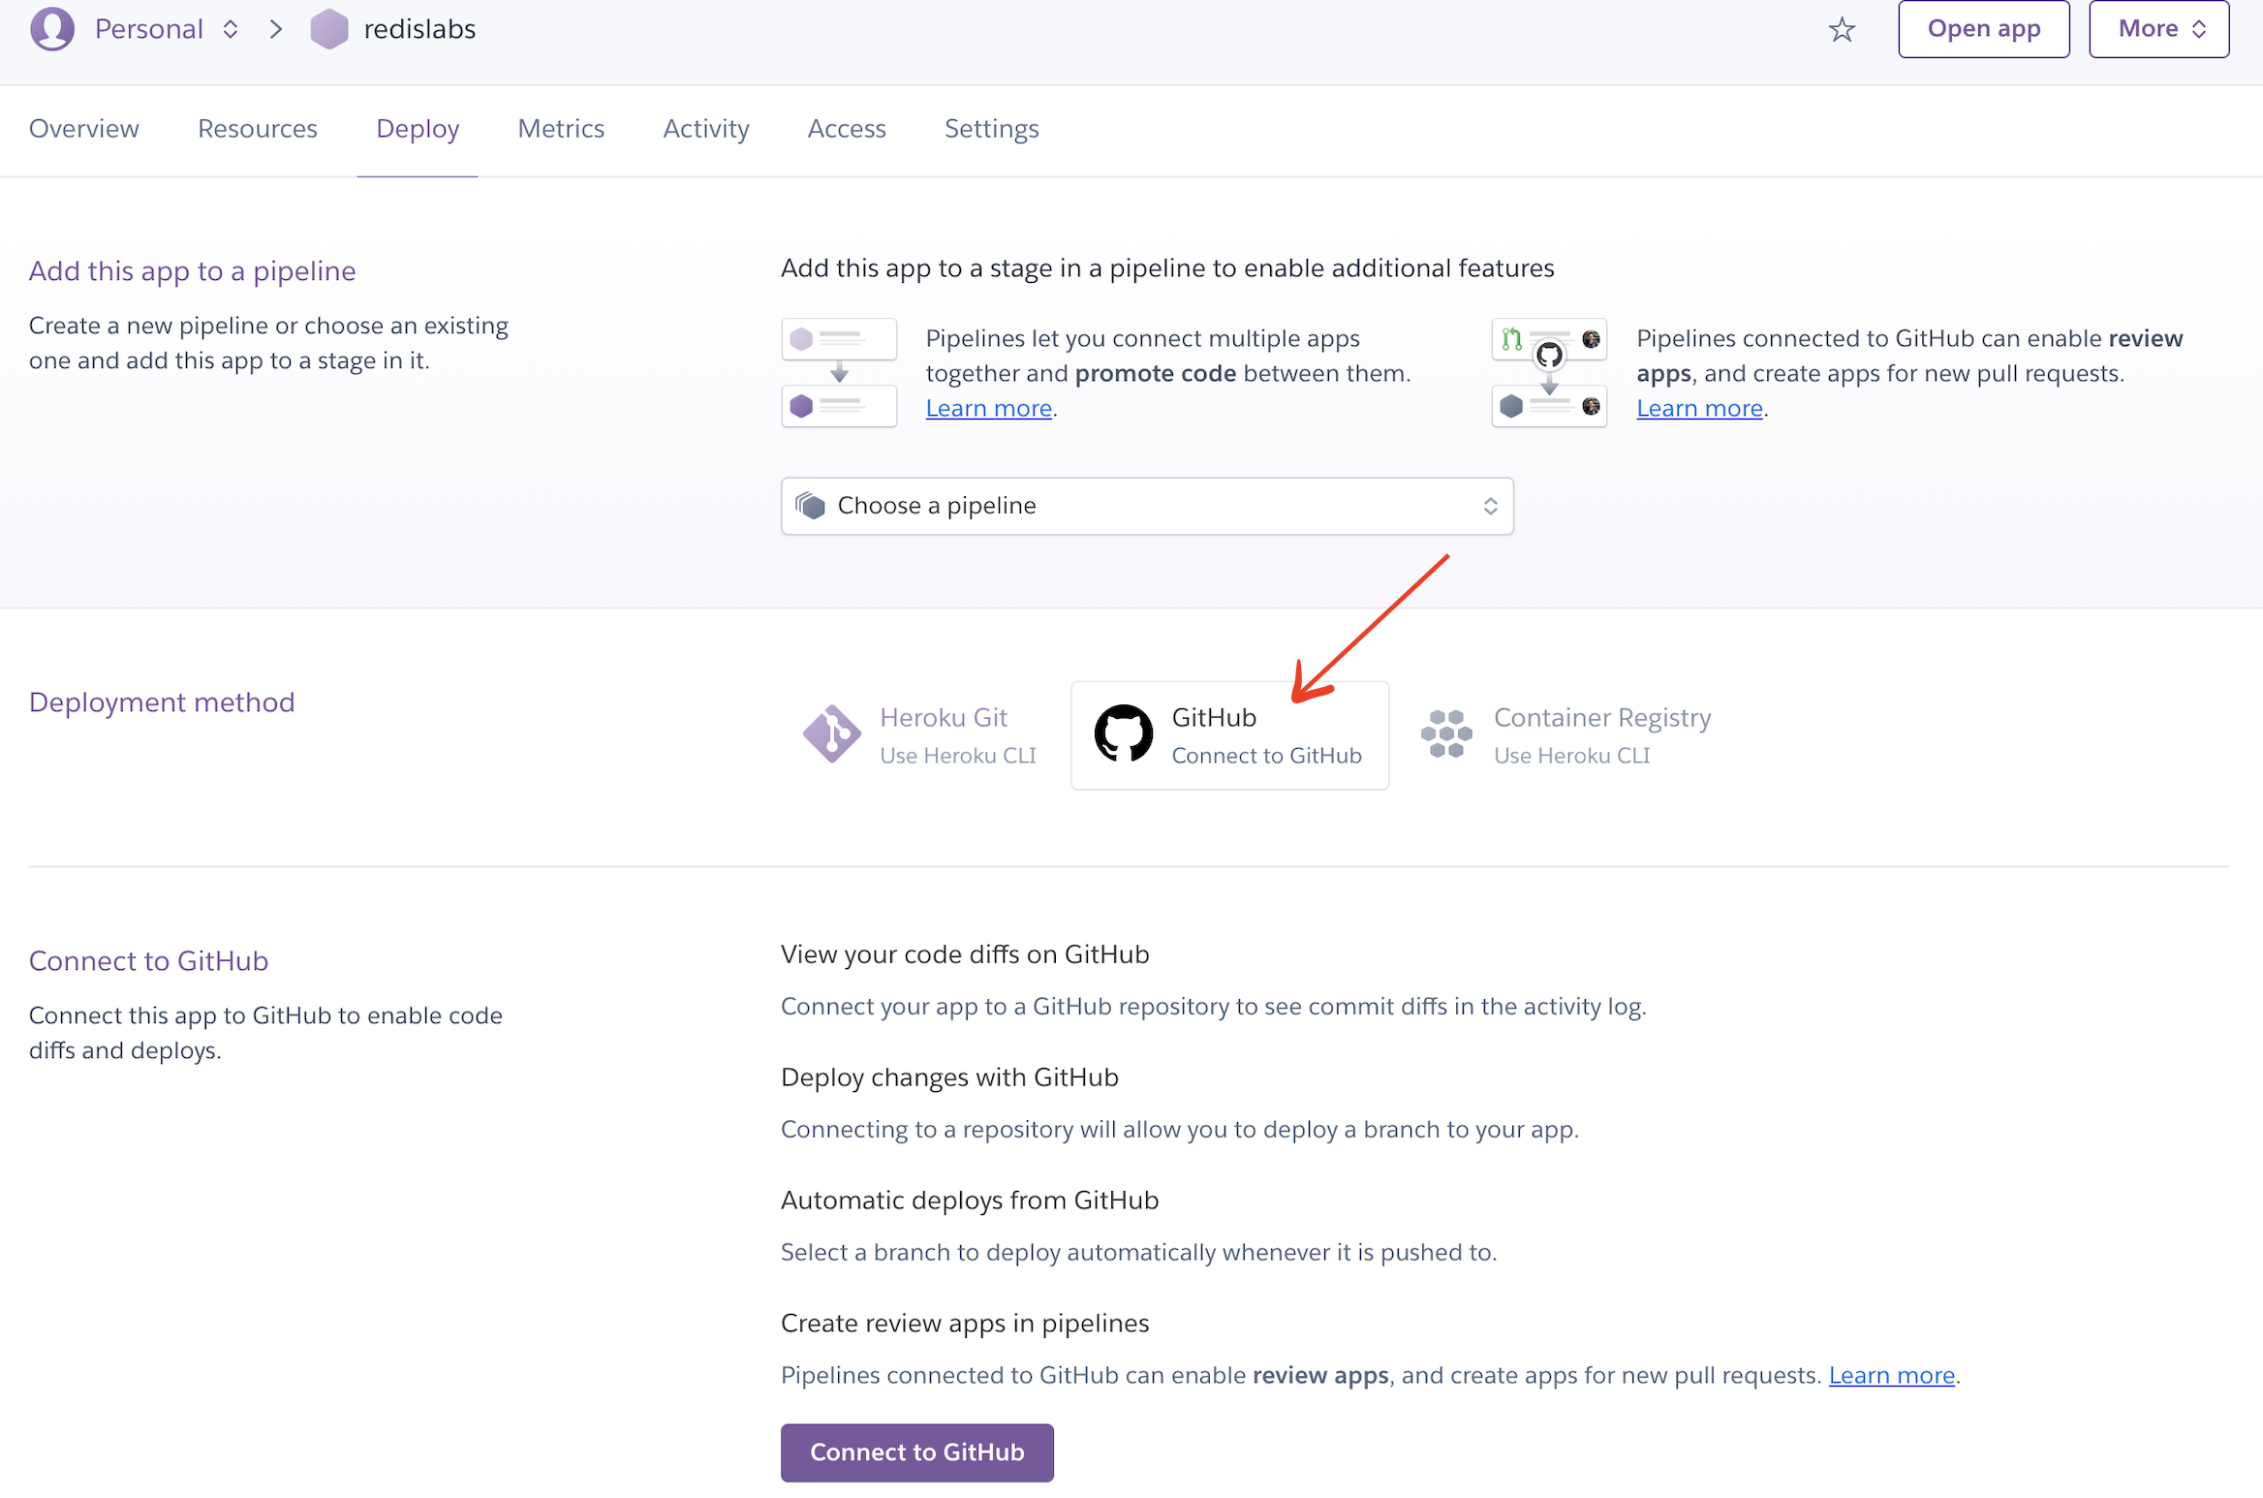Switch to the Resources tab
The height and width of the screenshot is (1498, 2263).
[x=258, y=129]
